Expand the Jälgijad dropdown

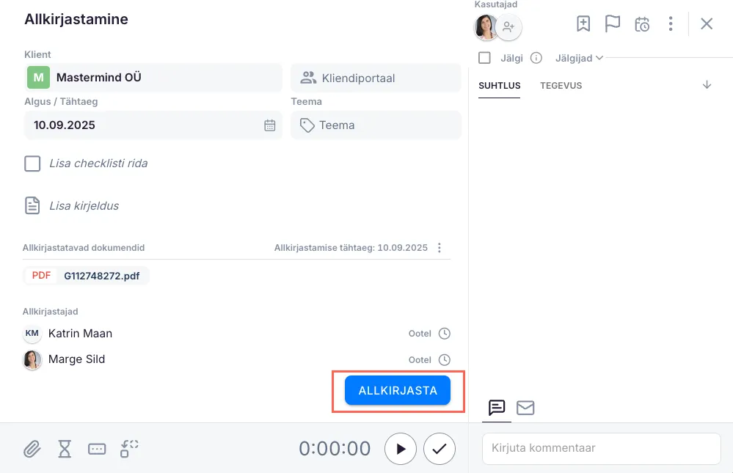coord(579,58)
